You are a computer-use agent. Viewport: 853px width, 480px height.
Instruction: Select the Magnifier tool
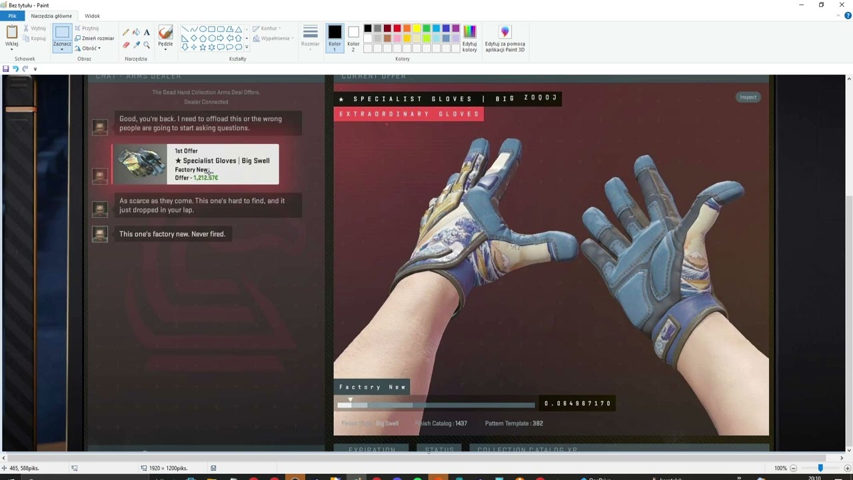tap(147, 45)
